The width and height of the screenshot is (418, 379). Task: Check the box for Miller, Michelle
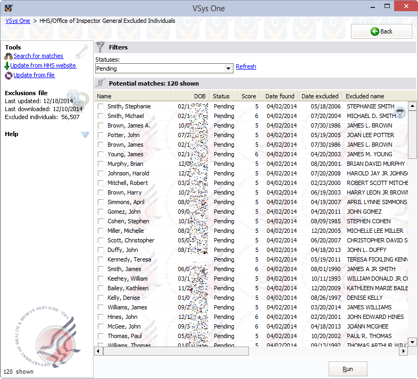(x=101, y=231)
